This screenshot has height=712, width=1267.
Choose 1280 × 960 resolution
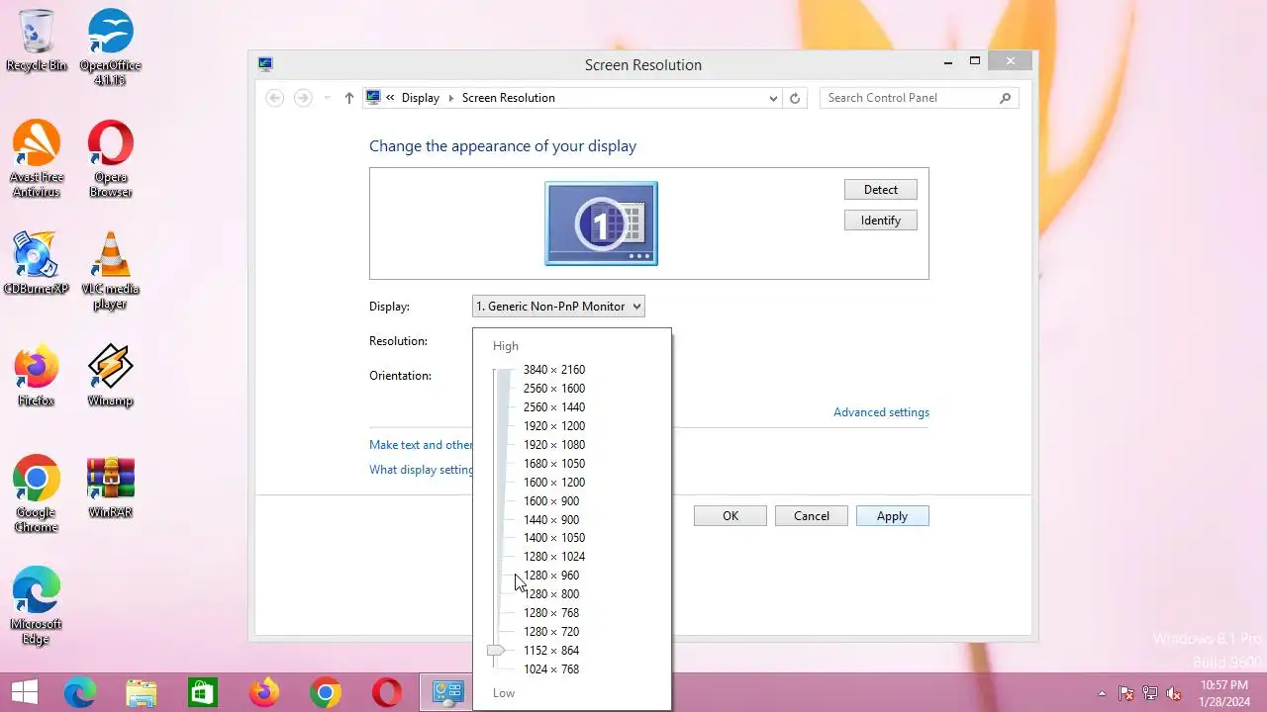551,576
